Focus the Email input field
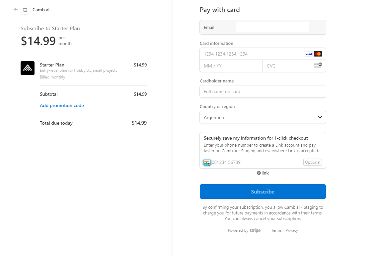This screenshot has width=378, height=256. (x=272, y=27)
